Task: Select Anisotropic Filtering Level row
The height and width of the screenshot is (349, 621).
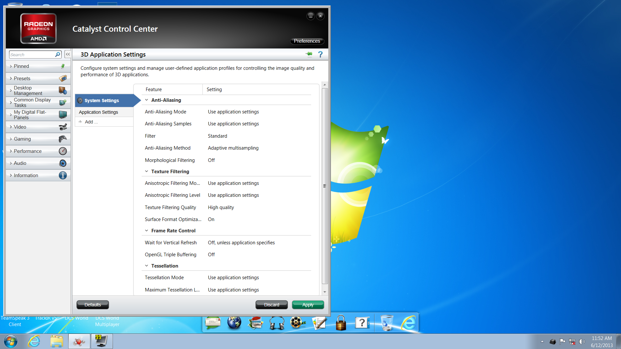Action: coord(226,195)
